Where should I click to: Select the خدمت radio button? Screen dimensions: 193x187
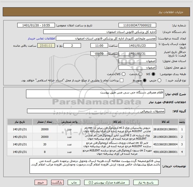140,74
